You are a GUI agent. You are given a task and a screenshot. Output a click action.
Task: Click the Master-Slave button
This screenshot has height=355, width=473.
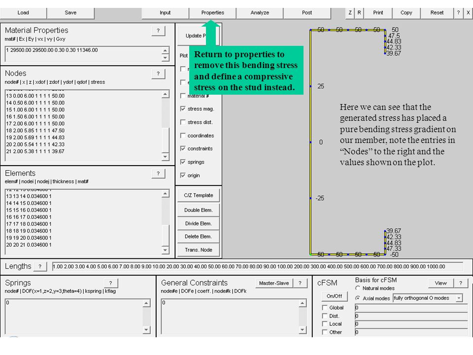pos(274,283)
